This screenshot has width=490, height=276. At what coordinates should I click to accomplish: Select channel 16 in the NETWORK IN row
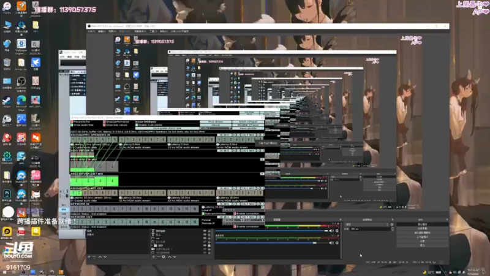click(195, 209)
